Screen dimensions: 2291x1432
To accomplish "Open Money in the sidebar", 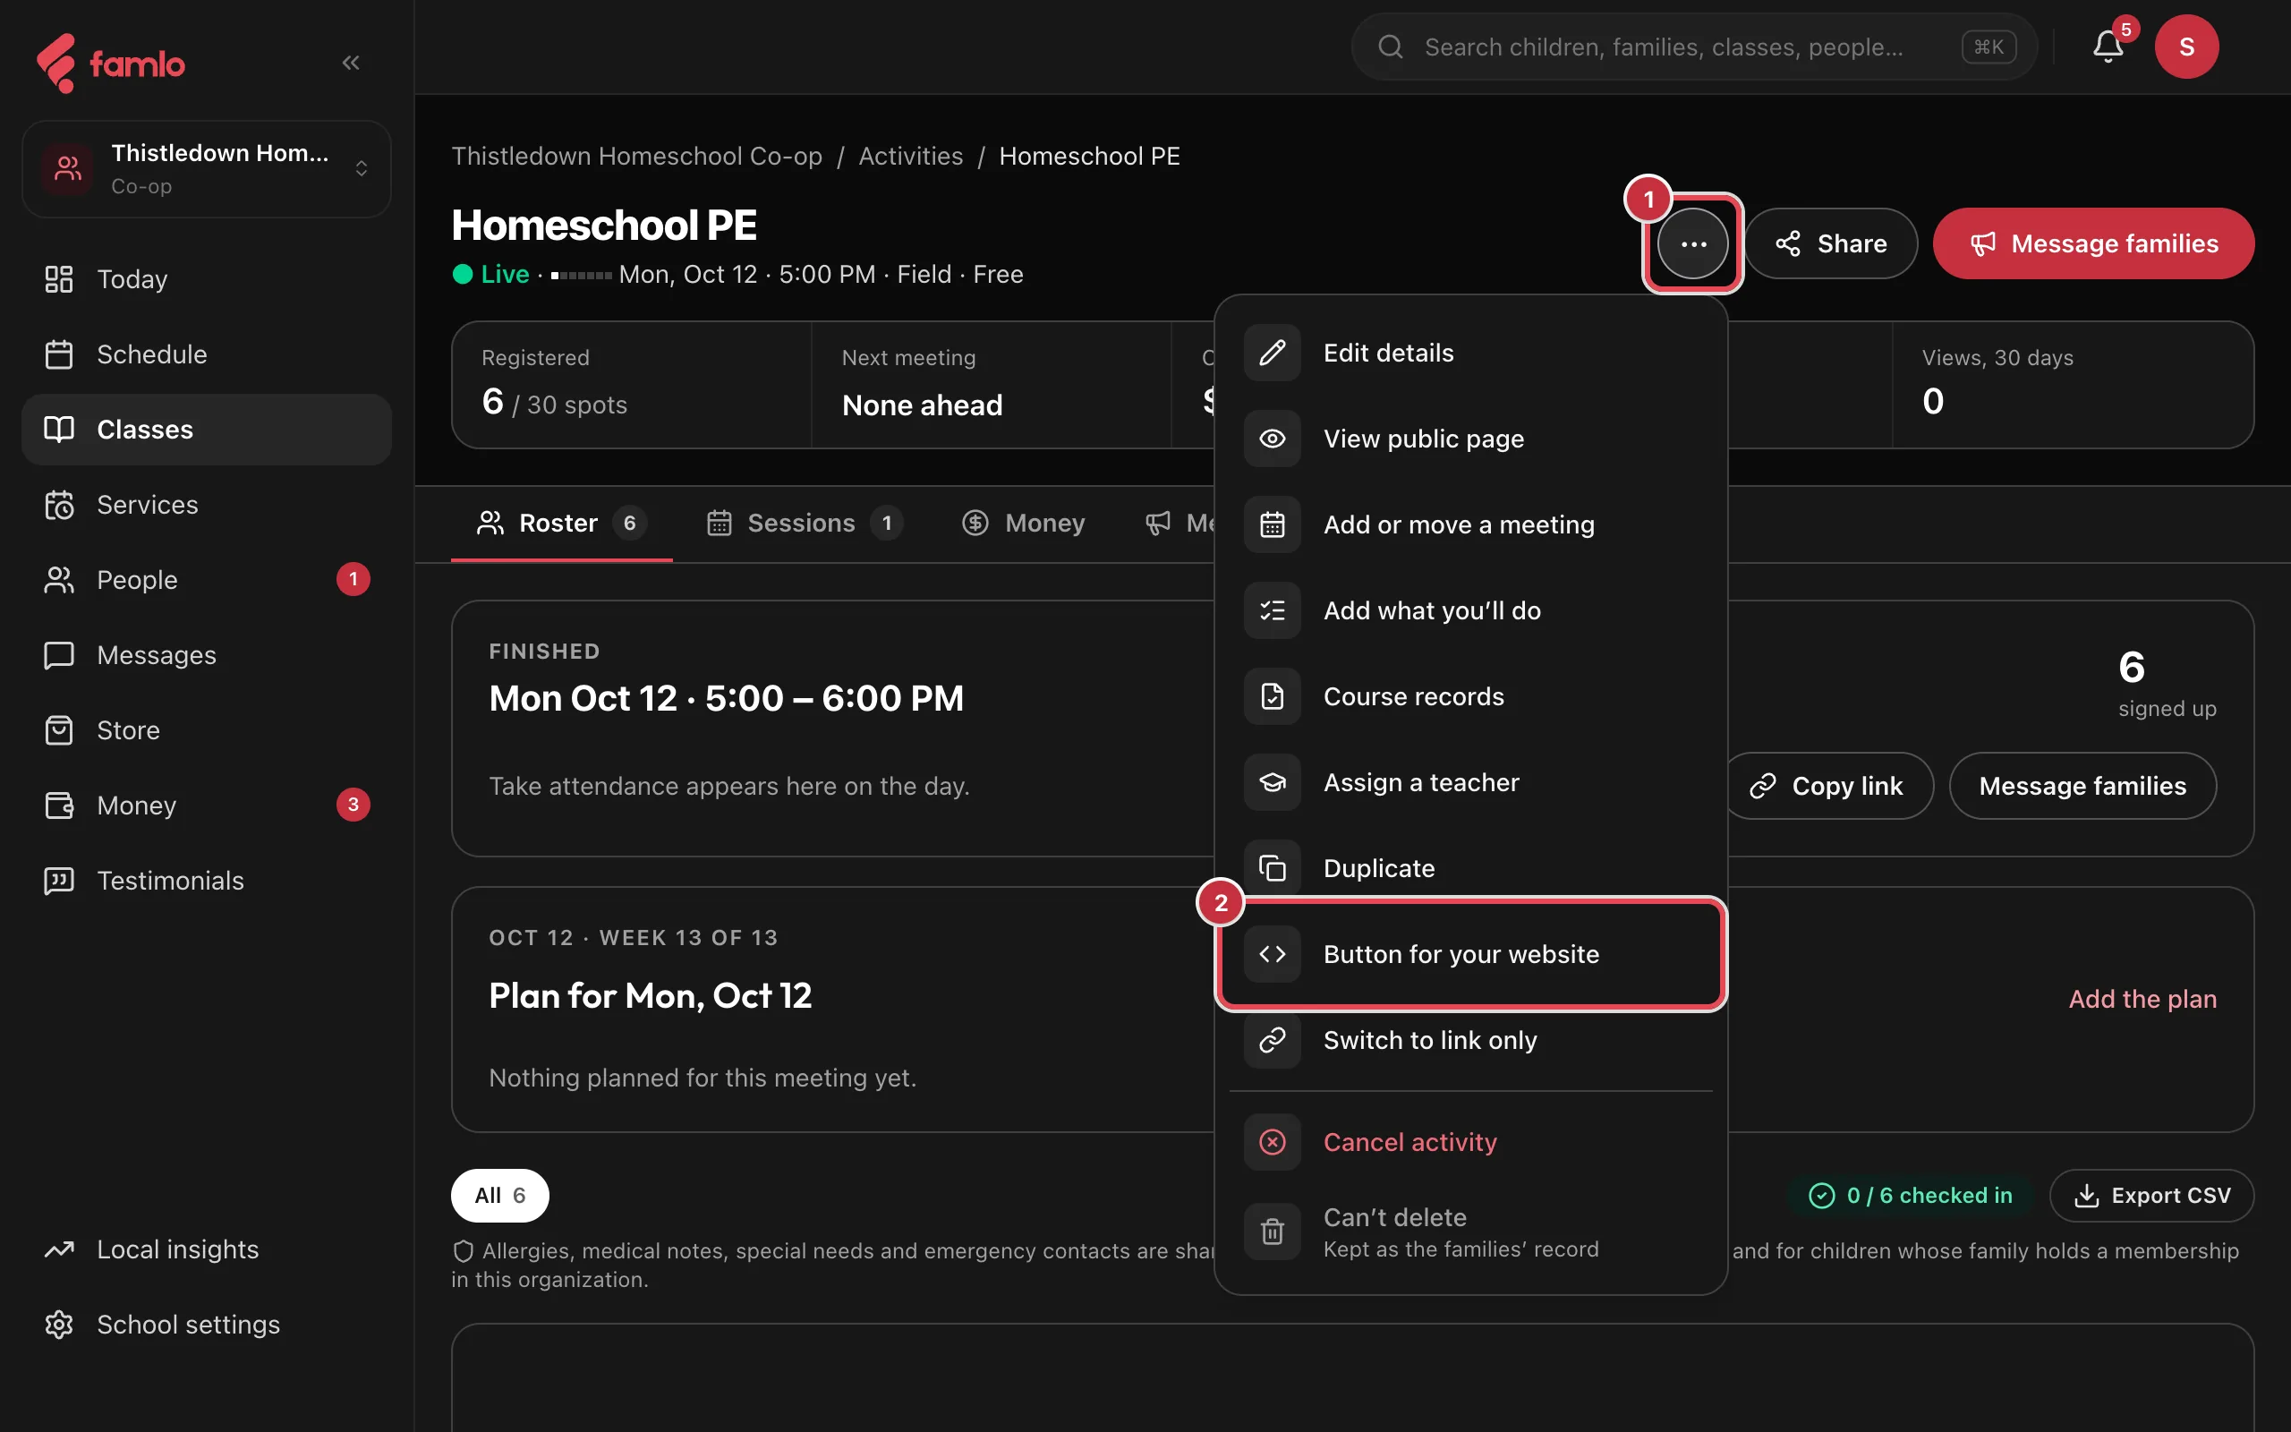I will click(x=207, y=805).
